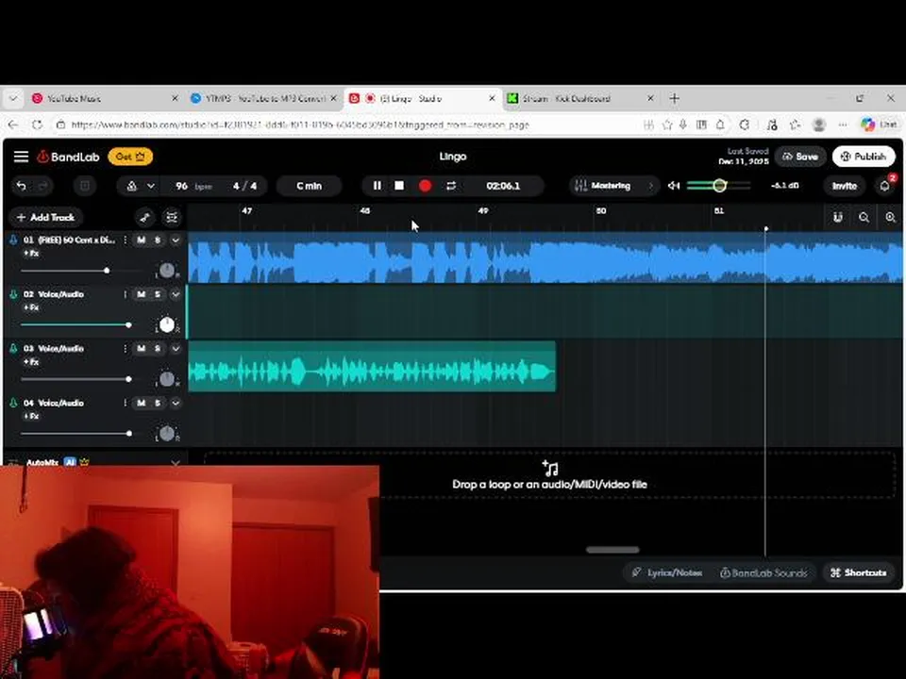
Task: Mute track 04 Voice/Audio
Action: tap(141, 403)
